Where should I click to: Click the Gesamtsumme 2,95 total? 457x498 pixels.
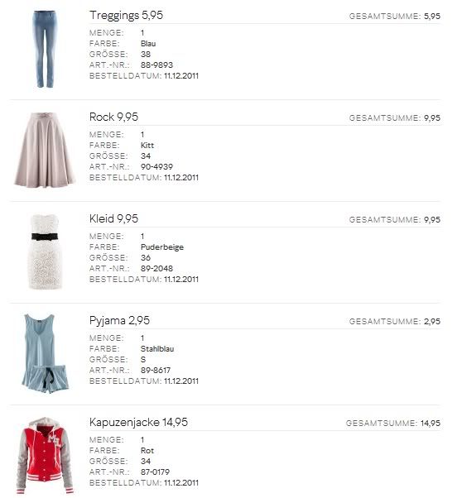click(x=395, y=322)
